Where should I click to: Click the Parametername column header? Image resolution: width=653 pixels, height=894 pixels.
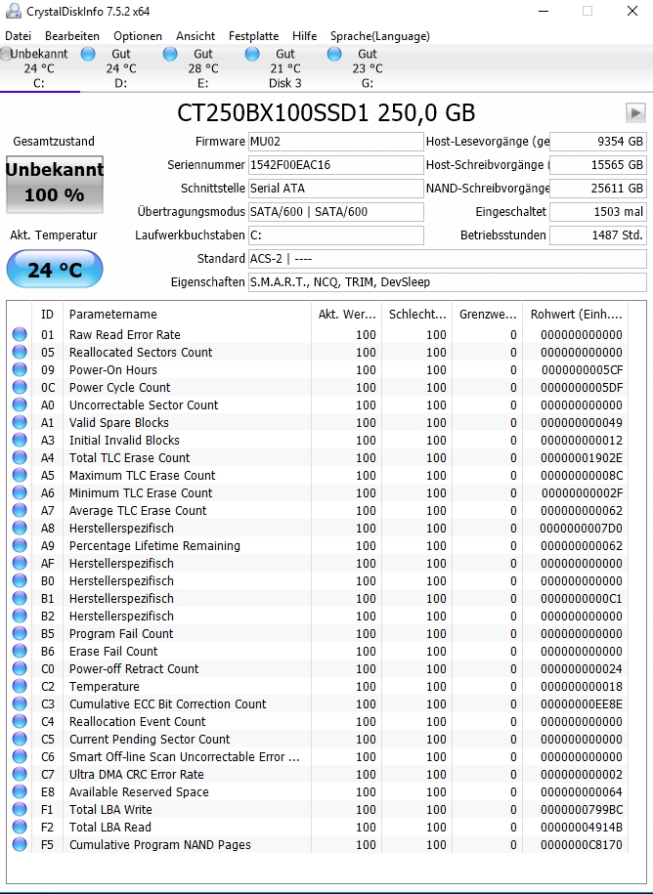pos(187,315)
